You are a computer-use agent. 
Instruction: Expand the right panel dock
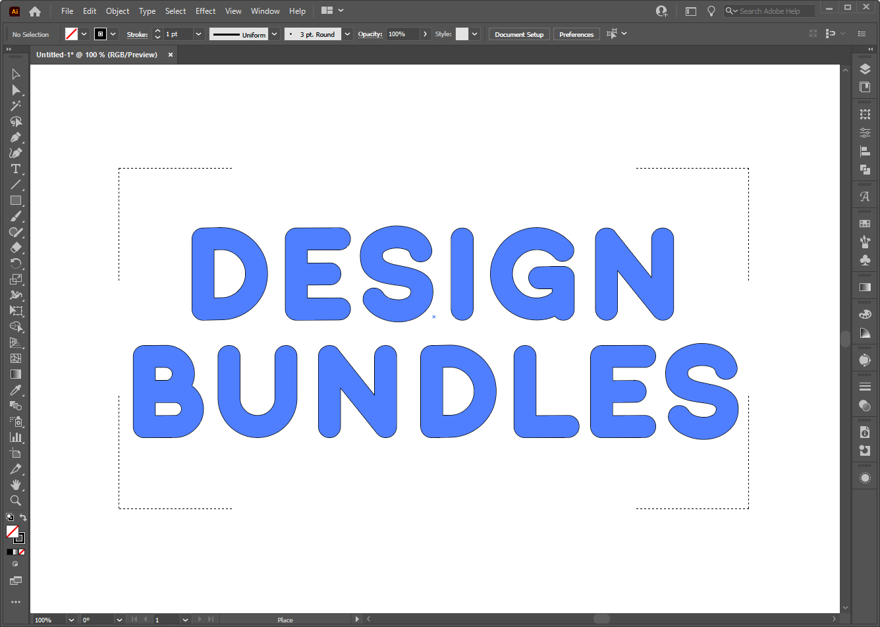click(870, 49)
